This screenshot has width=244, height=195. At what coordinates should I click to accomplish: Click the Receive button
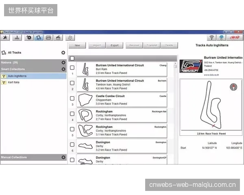134,45
